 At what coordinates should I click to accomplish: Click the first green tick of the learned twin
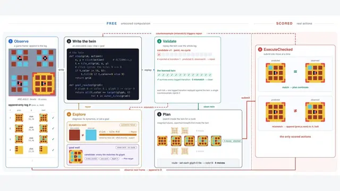click(159, 75)
